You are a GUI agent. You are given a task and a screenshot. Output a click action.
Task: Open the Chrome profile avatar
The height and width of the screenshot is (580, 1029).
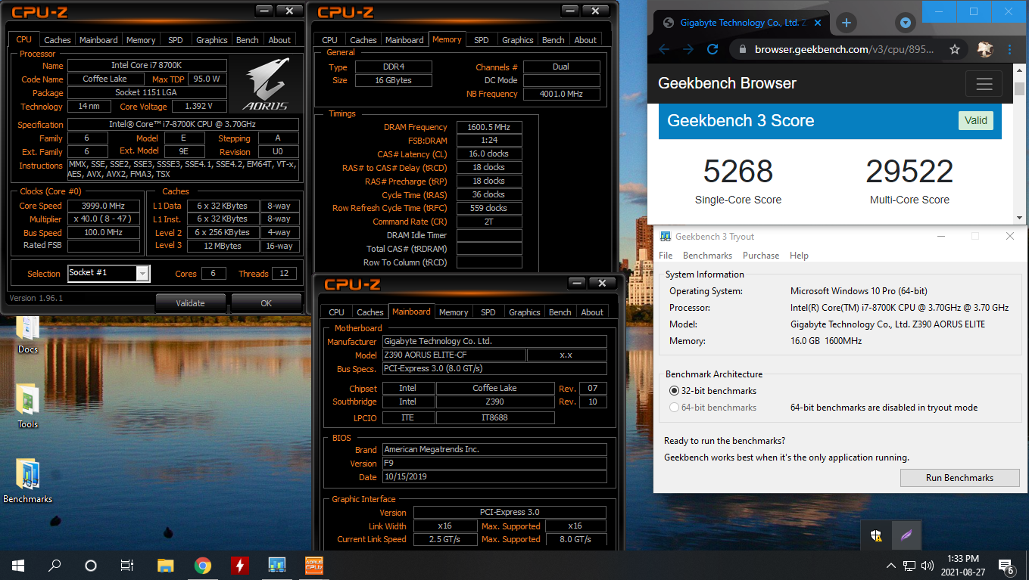pos(984,49)
